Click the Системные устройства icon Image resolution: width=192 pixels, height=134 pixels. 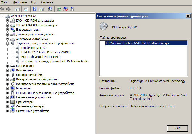pyautogui.click(x=13, y=111)
